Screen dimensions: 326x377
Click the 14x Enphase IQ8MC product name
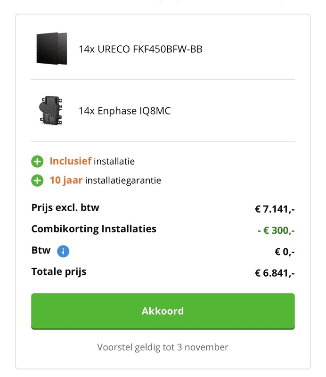click(x=124, y=111)
